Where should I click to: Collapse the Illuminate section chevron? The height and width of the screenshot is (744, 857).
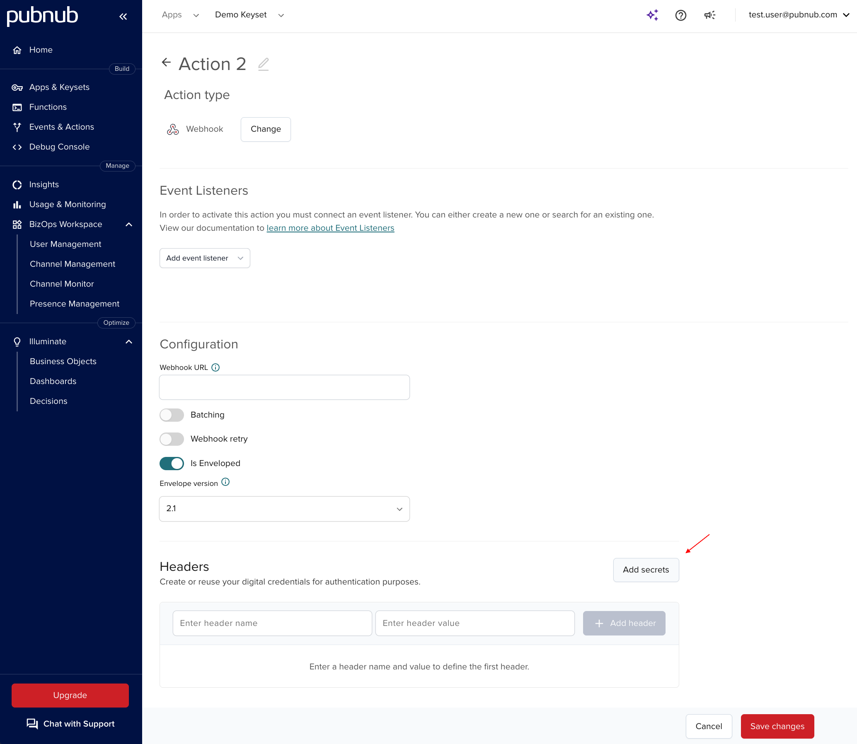[129, 341]
